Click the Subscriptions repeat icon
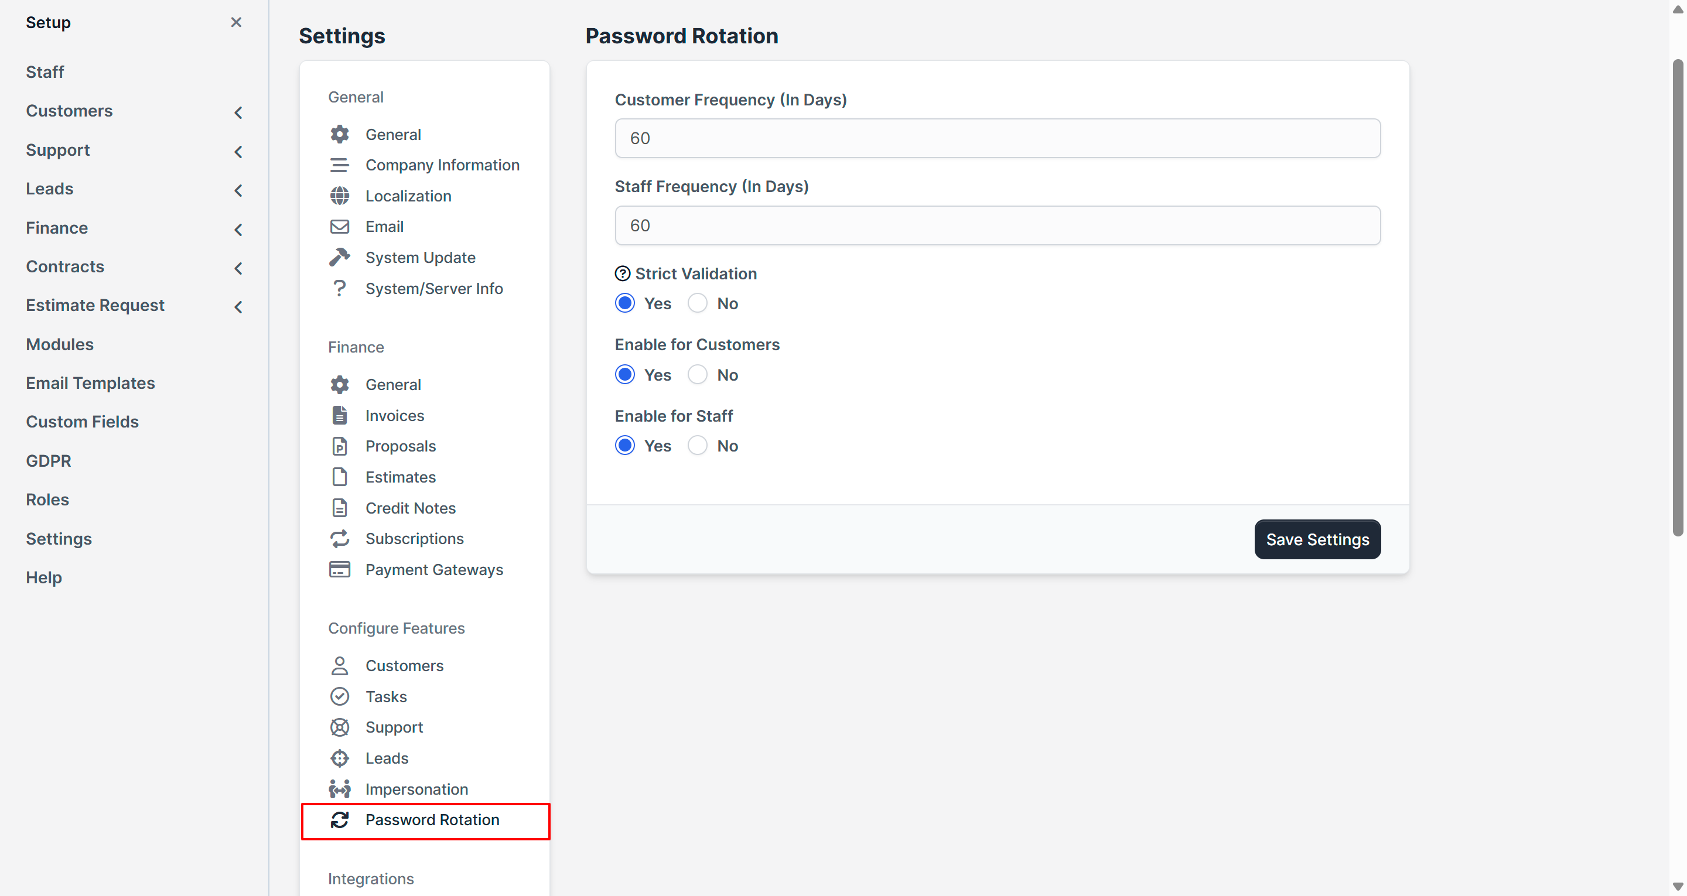Image resolution: width=1687 pixels, height=896 pixels. (339, 538)
